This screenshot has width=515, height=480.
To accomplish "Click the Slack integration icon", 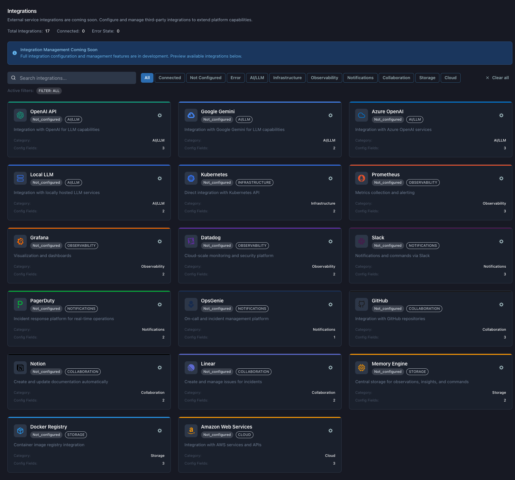I will pos(361,241).
